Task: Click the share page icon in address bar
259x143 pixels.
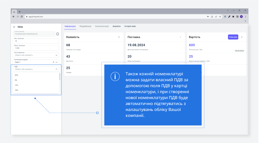Action: tap(216, 17)
